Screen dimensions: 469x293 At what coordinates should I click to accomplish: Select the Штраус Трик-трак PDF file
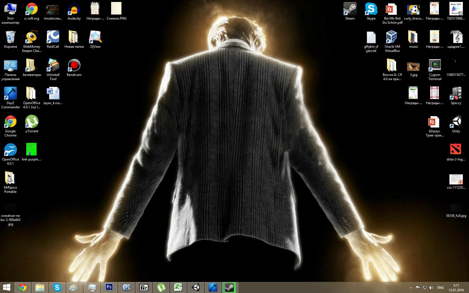435,126
